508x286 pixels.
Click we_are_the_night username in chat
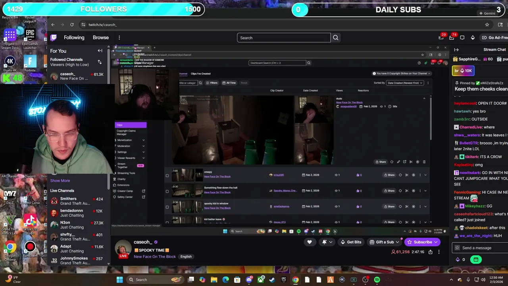pyautogui.click(x=475, y=236)
